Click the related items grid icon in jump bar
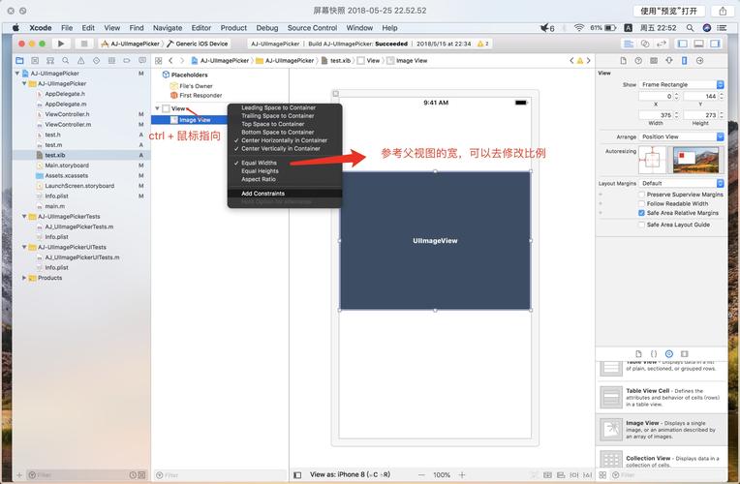Image resolution: width=740 pixels, height=484 pixels. [158, 60]
